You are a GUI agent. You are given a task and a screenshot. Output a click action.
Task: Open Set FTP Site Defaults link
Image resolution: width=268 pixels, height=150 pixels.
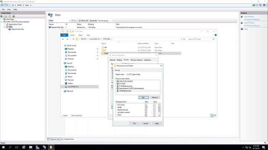252,26
